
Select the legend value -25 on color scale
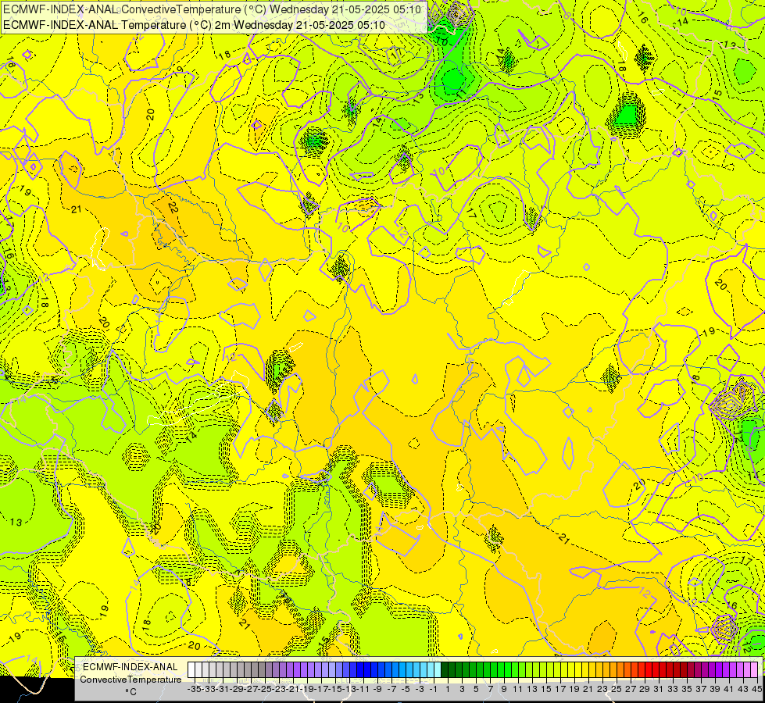(x=265, y=690)
